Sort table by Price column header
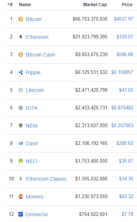Viewport: 137px width, 222px height. tap(127, 5)
